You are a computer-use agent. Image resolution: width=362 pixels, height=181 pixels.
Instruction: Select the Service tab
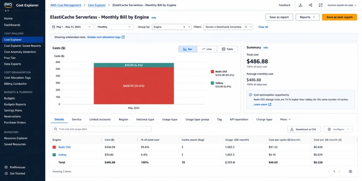click(77, 119)
